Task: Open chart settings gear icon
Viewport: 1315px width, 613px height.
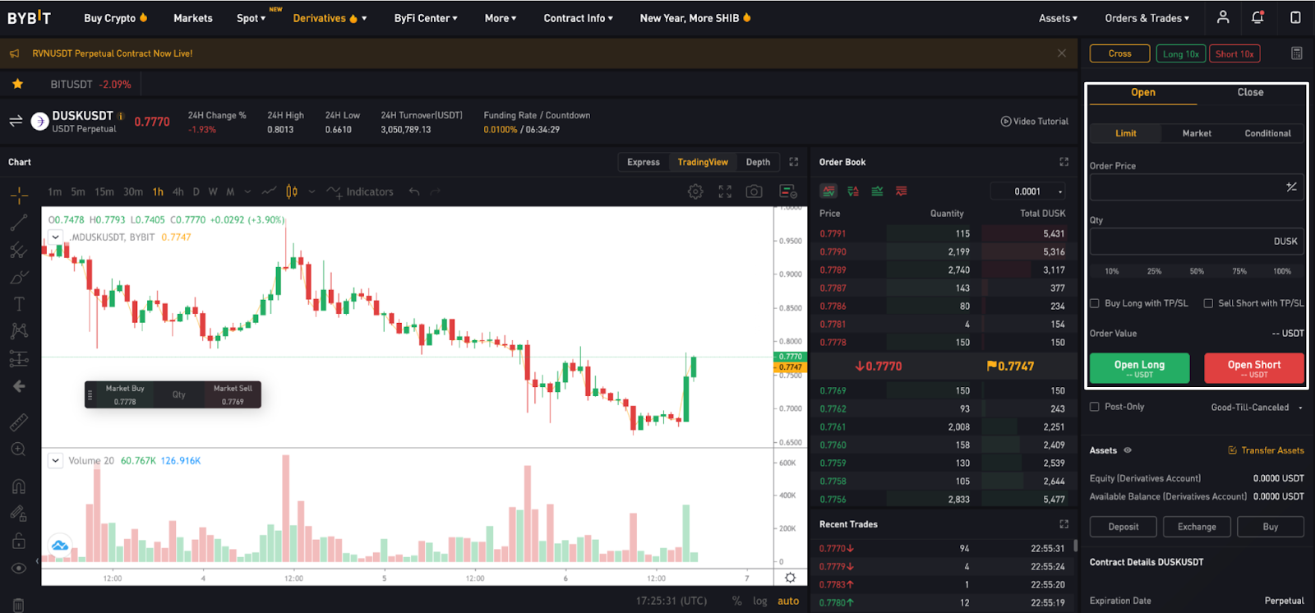Action: pyautogui.click(x=695, y=191)
